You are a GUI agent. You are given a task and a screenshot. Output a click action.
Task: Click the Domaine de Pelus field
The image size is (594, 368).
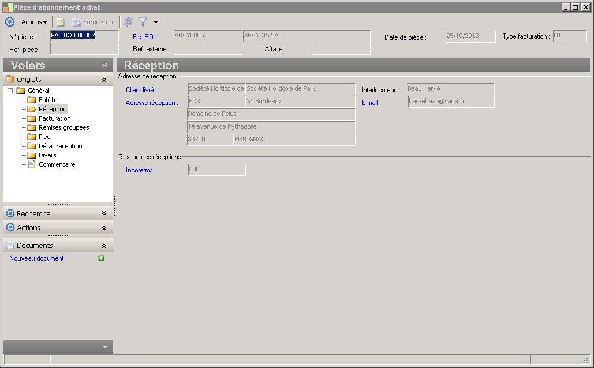point(271,114)
